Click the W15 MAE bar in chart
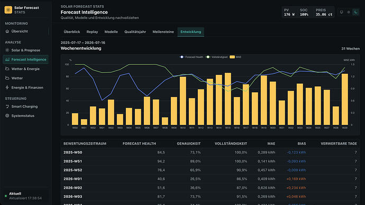365x205 pixels. (x=228, y=99)
